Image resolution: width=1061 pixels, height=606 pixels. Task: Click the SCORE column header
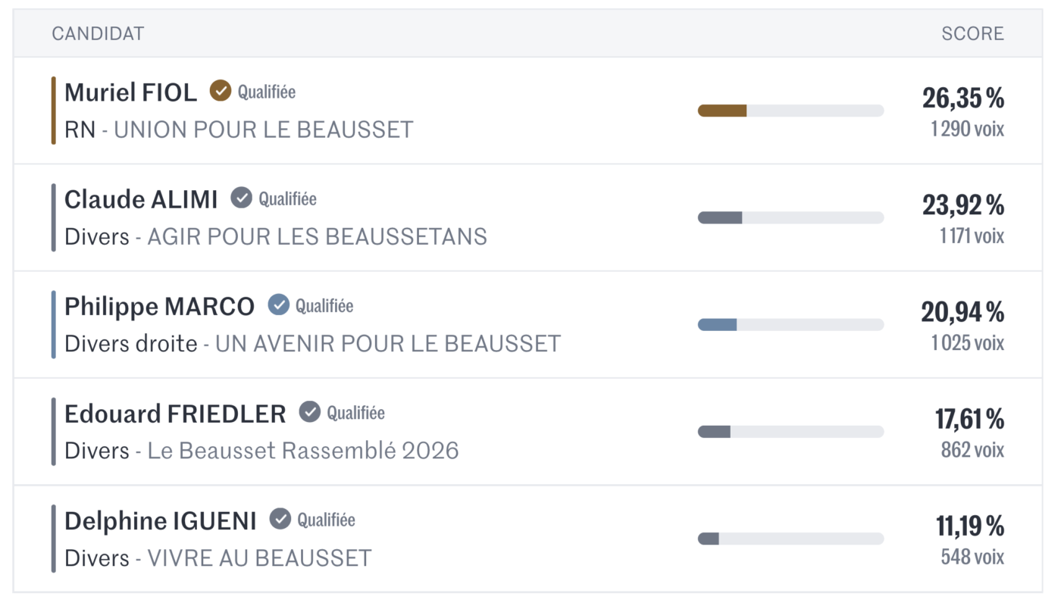point(972,33)
